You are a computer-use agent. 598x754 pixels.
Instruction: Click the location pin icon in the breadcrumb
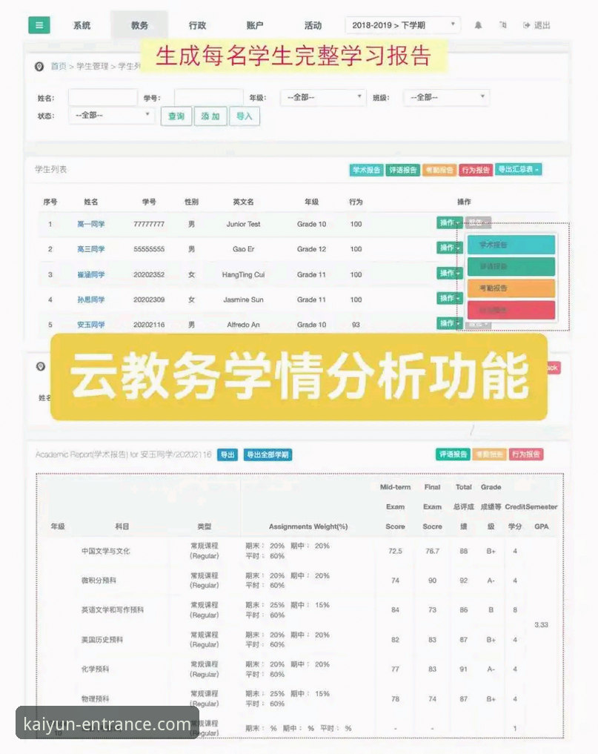click(39, 65)
